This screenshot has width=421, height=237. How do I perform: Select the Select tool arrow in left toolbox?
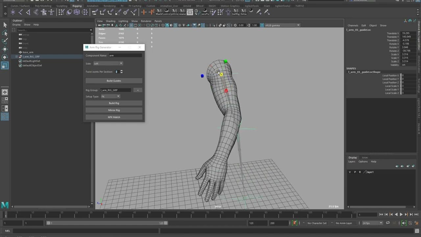(x=5, y=24)
